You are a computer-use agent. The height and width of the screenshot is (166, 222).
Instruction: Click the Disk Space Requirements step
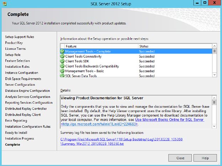click(x=23, y=79)
